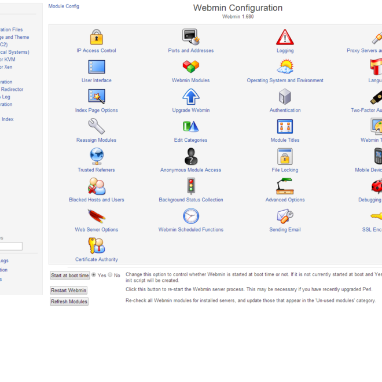Open Background Status Collection traffic light icon
The height and width of the screenshot is (382, 382).
(x=191, y=186)
